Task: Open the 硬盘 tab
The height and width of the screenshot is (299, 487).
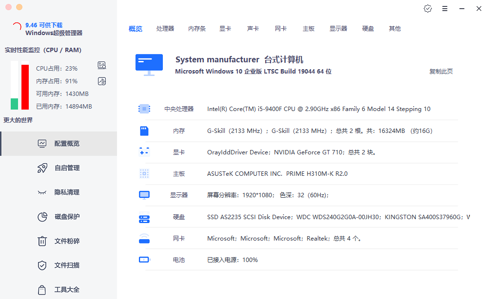Action: click(x=368, y=29)
